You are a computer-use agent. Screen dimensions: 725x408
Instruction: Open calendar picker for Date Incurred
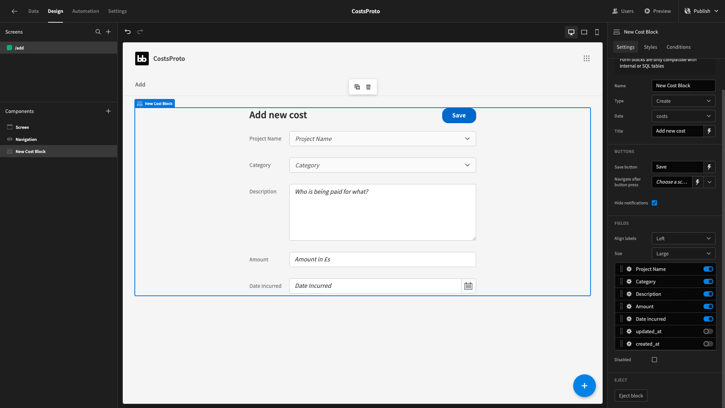point(468,286)
